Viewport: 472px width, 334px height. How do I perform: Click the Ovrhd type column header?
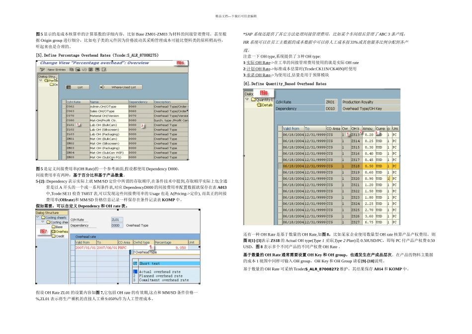(143, 242)
